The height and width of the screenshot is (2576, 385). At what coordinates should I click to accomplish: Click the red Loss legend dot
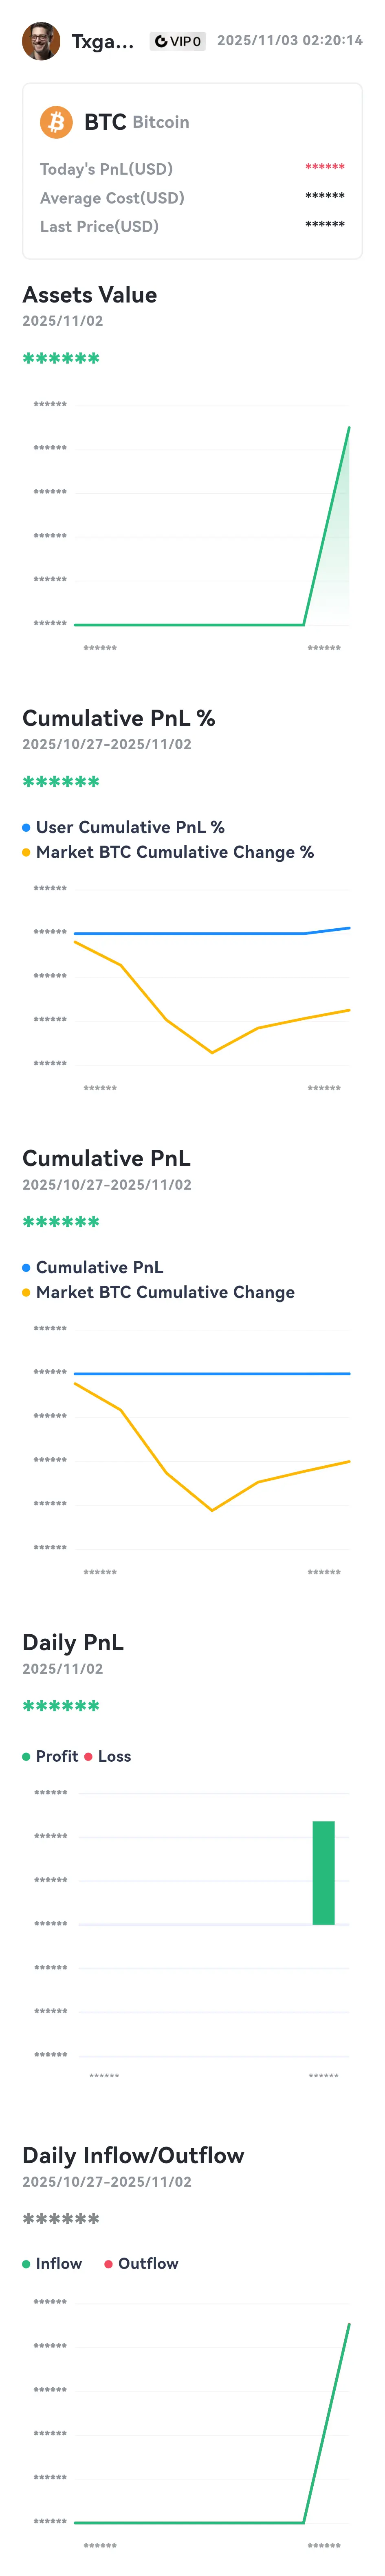click(x=88, y=1756)
